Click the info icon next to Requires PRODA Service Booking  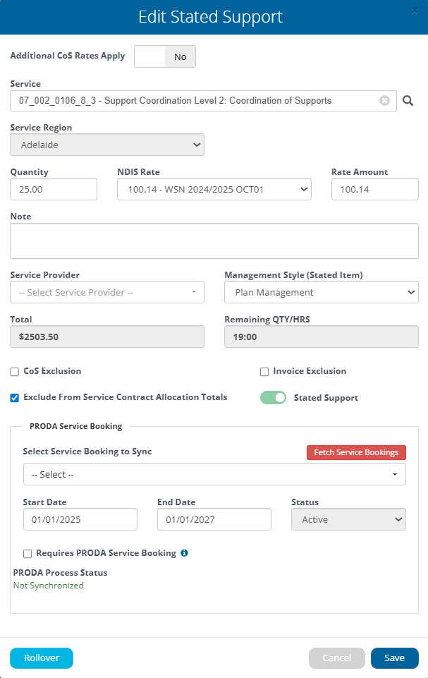[x=184, y=553]
